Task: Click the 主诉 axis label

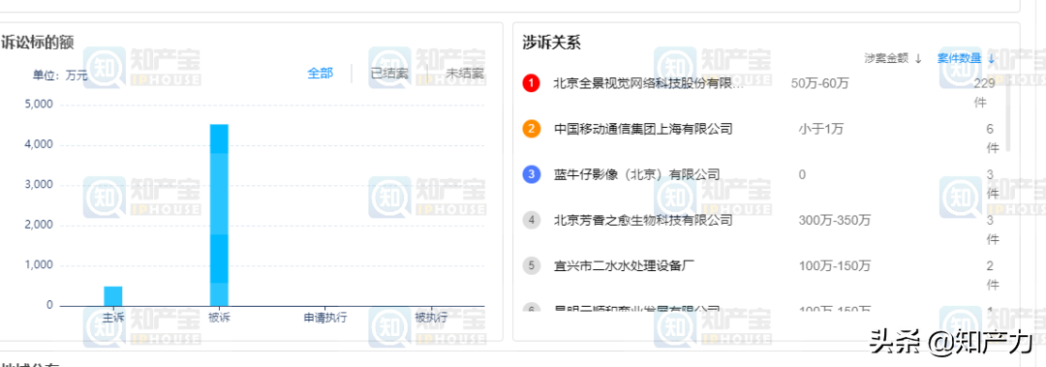Action: point(113,318)
